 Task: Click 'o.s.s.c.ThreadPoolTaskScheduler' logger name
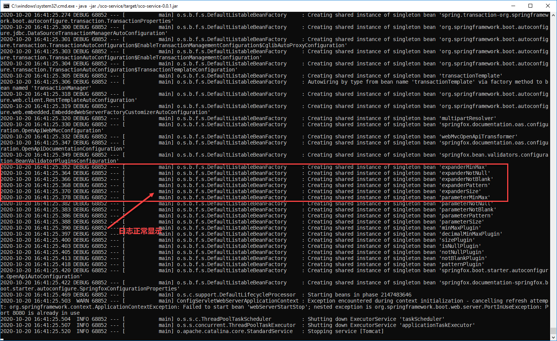pos(224,319)
